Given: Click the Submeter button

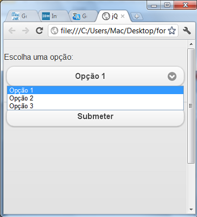Looking at the screenshot, I should pos(96,117).
